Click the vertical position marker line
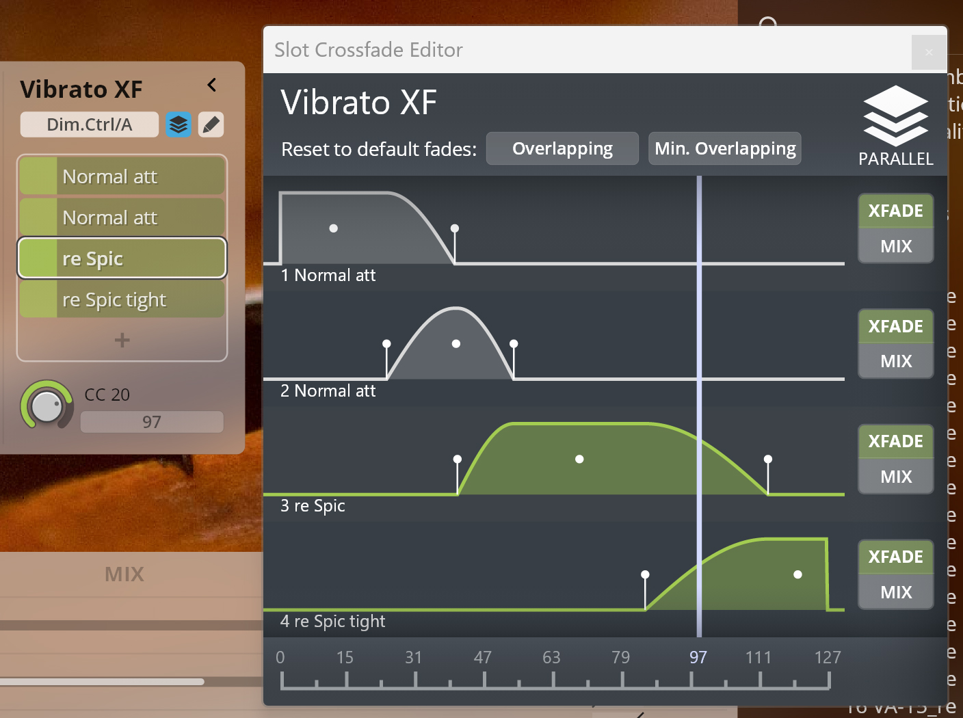Image resolution: width=963 pixels, height=718 pixels. click(699, 406)
